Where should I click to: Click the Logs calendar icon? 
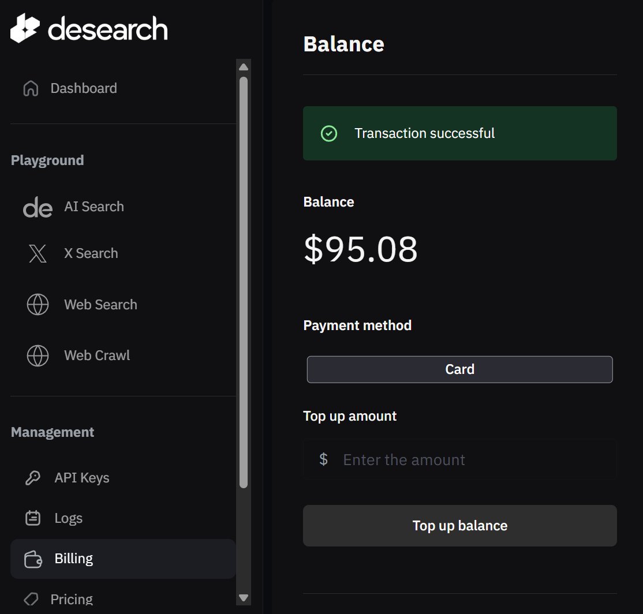tap(33, 518)
